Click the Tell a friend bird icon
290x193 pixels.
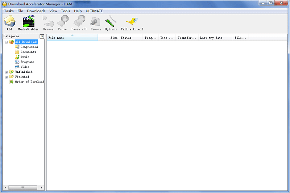tap(132, 21)
